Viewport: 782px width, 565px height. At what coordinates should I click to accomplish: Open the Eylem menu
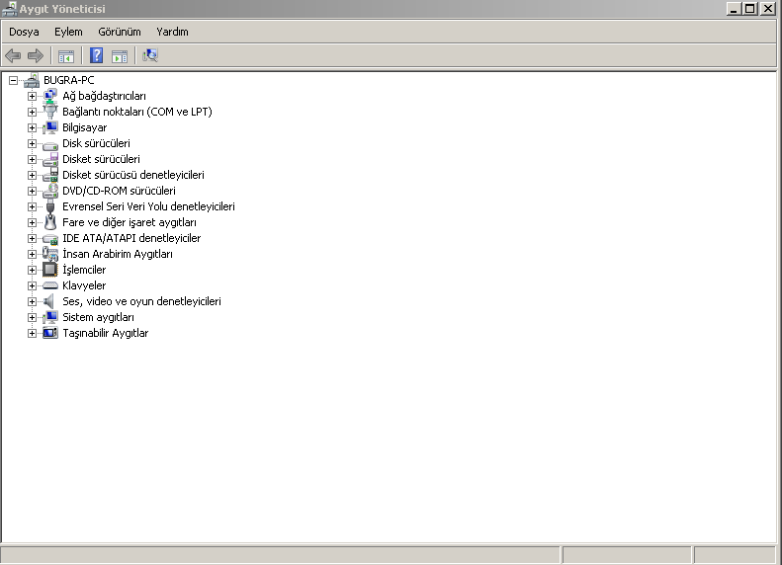pyautogui.click(x=68, y=32)
